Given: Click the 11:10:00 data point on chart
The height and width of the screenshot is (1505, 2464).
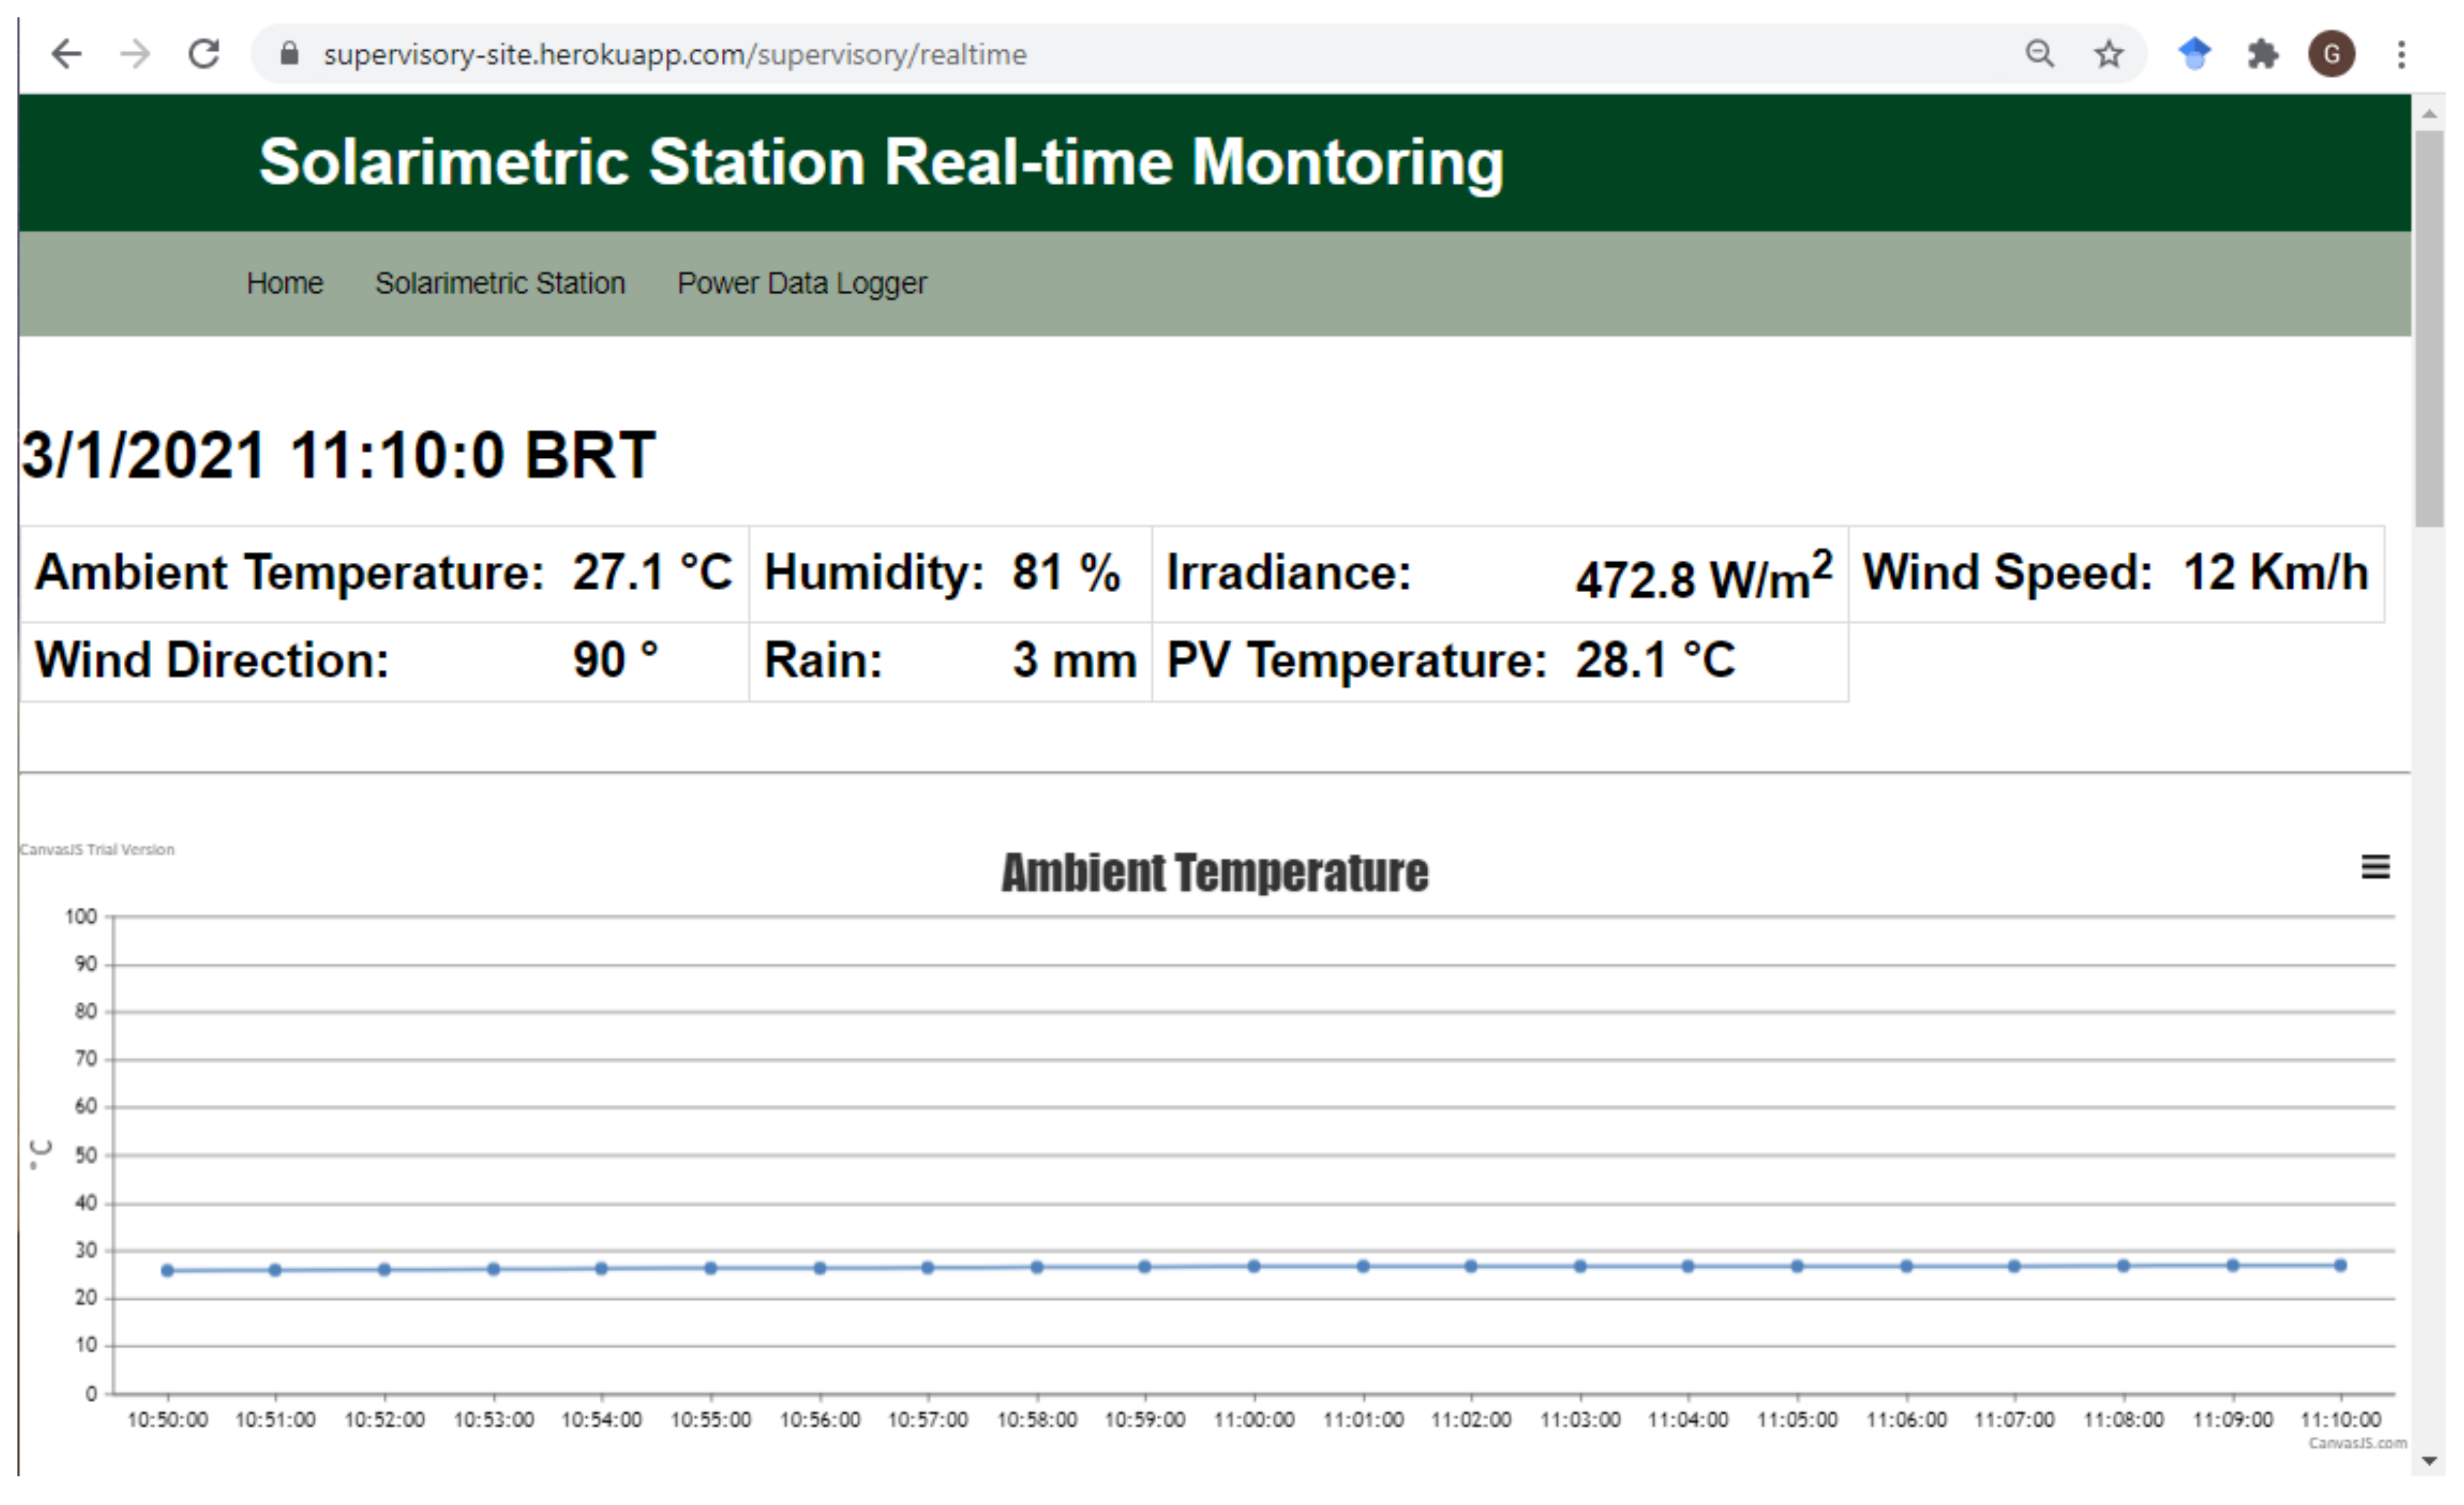Looking at the screenshot, I should pos(2340,1265).
